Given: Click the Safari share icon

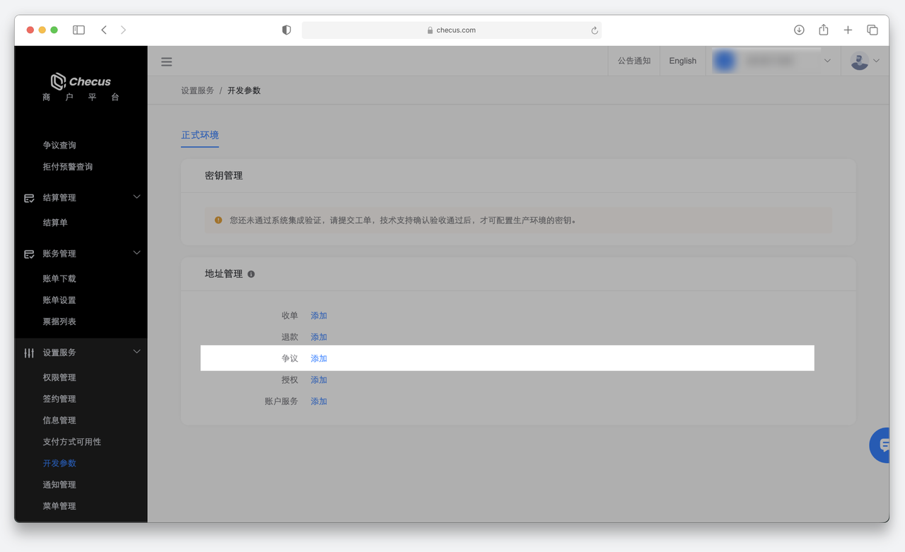Looking at the screenshot, I should click(x=823, y=30).
